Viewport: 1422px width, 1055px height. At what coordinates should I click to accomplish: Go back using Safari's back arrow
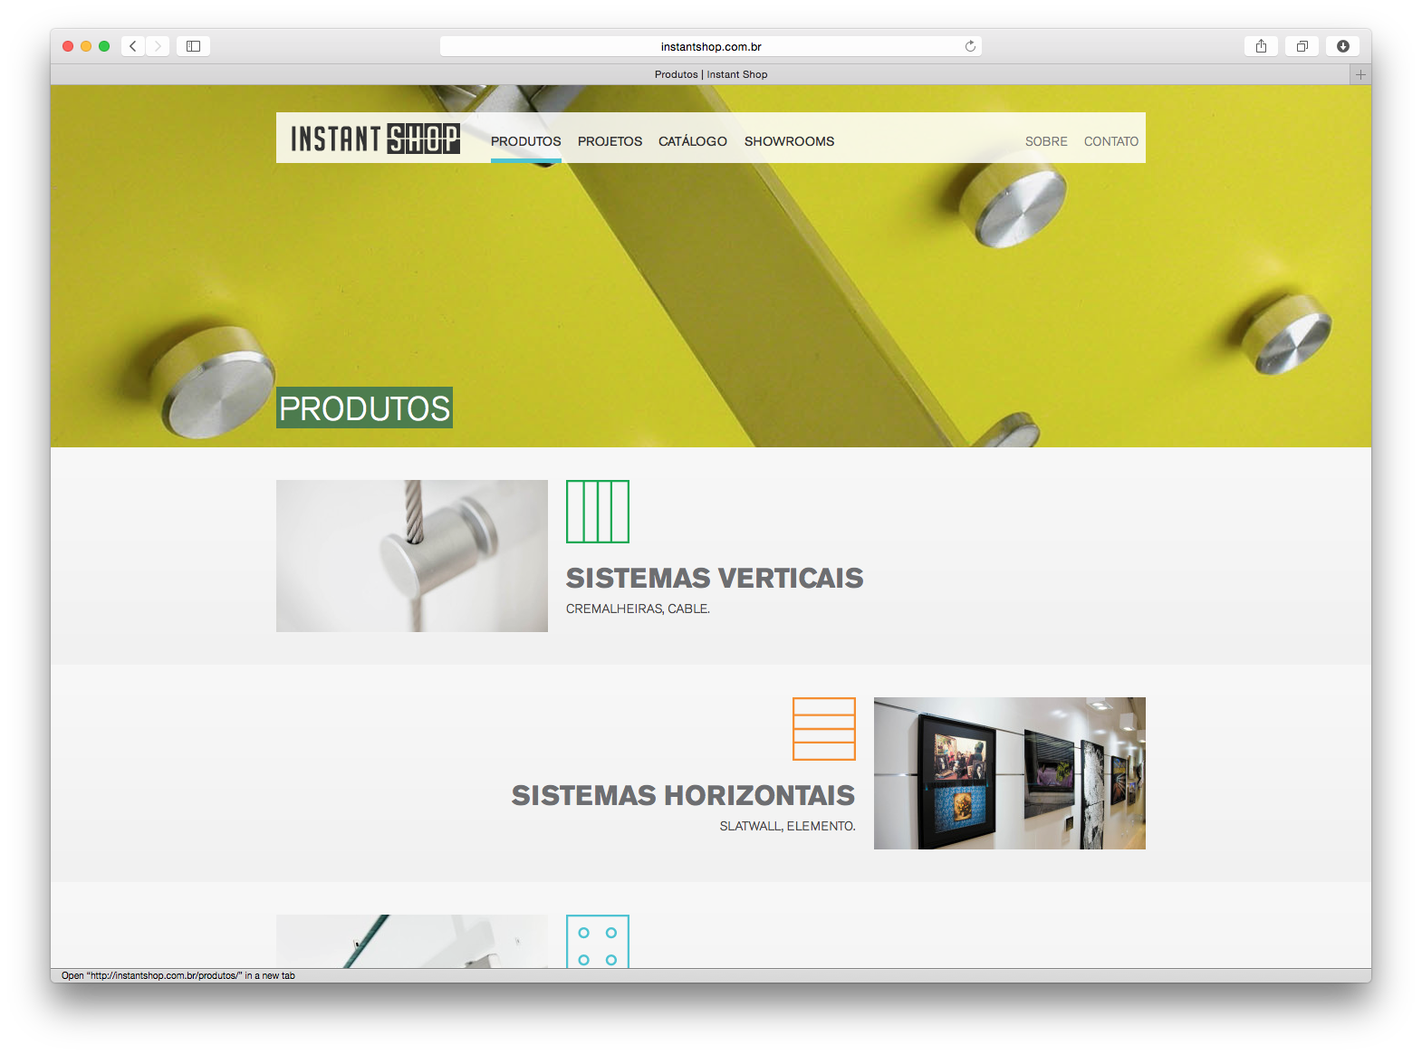133,46
